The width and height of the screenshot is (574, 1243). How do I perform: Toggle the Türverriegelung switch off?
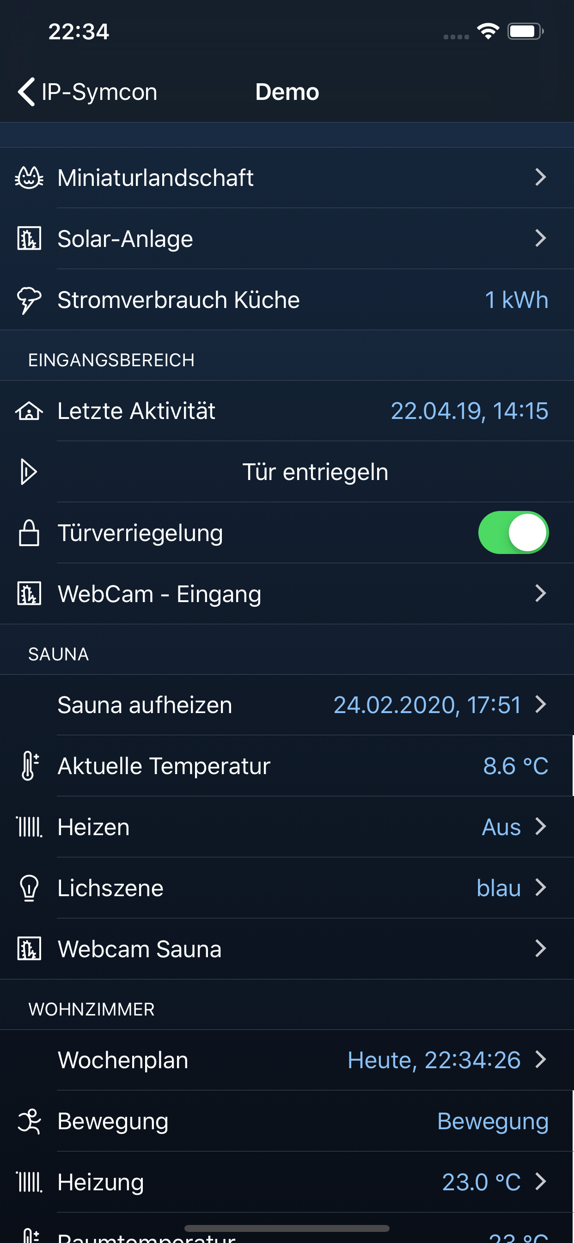tap(513, 533)
